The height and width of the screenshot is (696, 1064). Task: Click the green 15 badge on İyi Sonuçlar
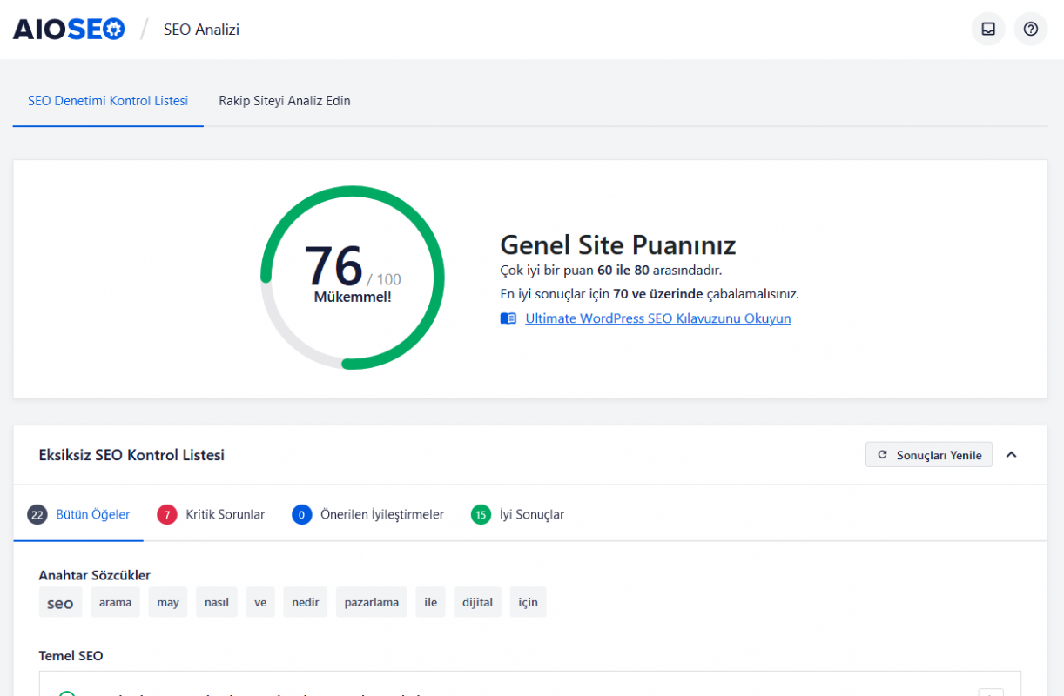coord(480,514)
